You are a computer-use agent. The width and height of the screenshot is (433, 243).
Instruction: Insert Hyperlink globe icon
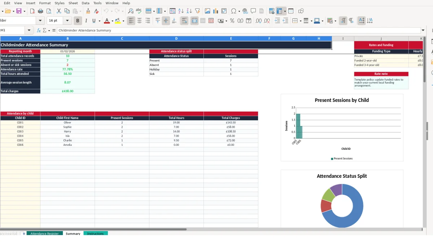pyautogui.click(x=245, y=11)
